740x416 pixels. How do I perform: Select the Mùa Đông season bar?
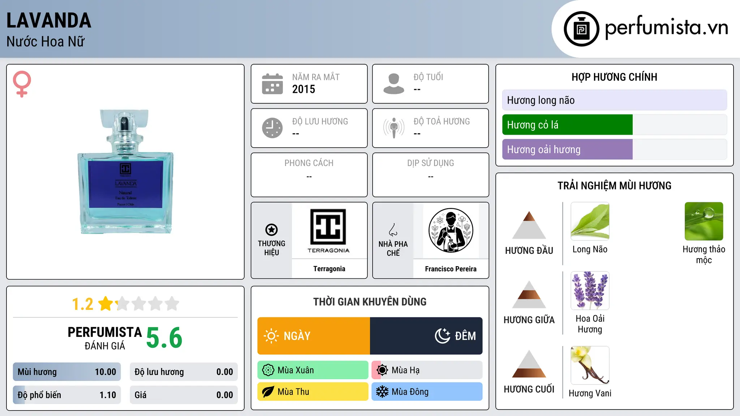[x=427, y=392]
